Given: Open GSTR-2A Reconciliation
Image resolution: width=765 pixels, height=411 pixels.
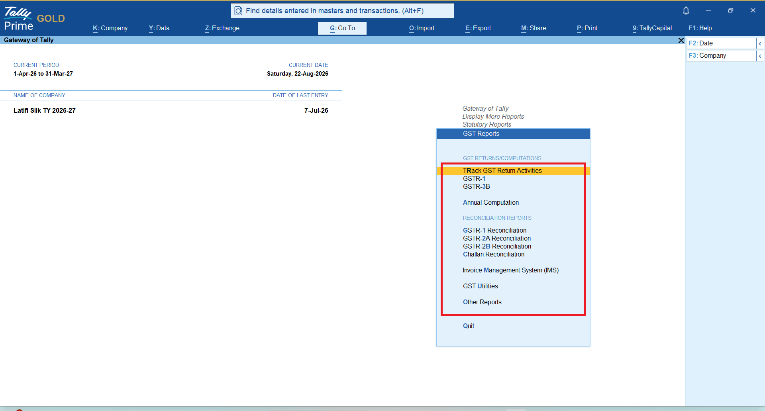Looking at the screenshot, I should coord(496,239).
